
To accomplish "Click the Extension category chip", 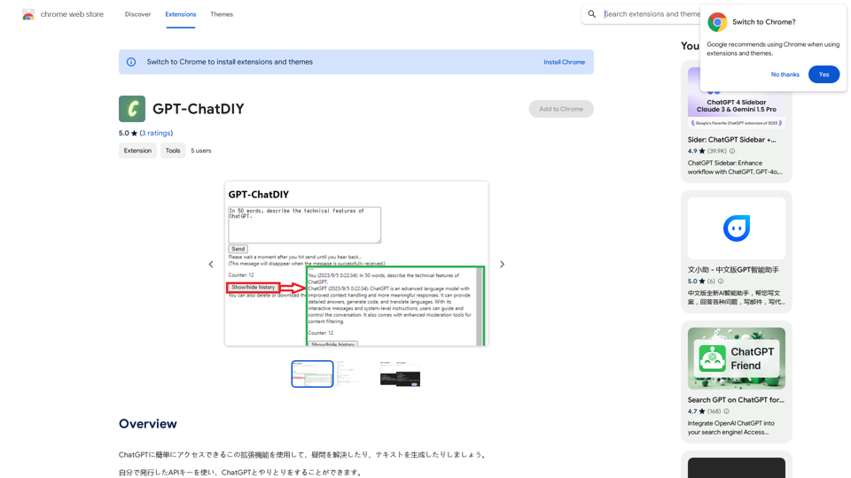I will [138, 150].
